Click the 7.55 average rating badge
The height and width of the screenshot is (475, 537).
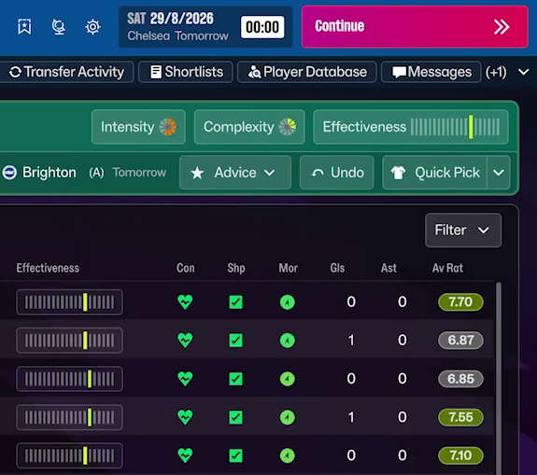pyautogui.click(x=460, y=417)
